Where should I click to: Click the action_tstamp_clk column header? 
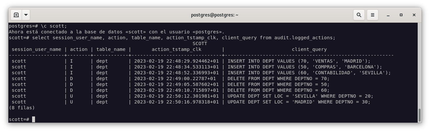[176, 49]
